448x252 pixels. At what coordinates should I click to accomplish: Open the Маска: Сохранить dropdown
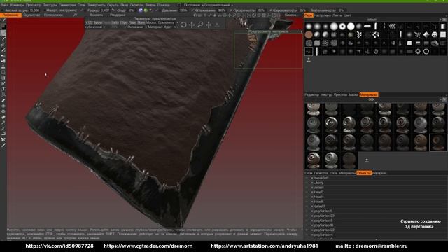[x=162, y=22]
